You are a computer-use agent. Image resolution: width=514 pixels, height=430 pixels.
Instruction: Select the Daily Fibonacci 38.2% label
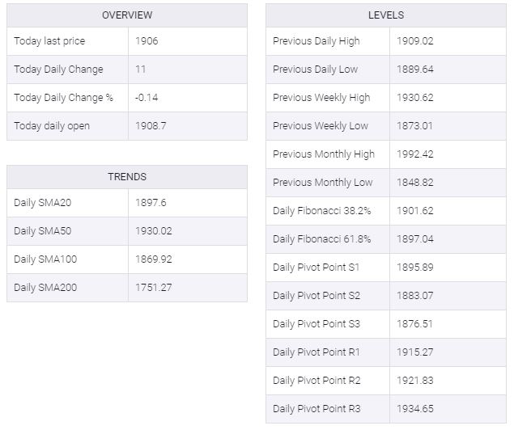[x=321, y=211]
